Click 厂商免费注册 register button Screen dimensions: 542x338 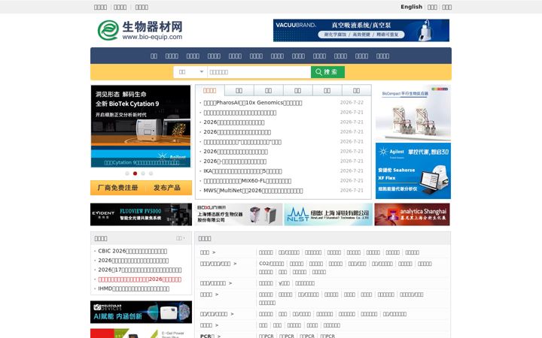tap(118, 188)
